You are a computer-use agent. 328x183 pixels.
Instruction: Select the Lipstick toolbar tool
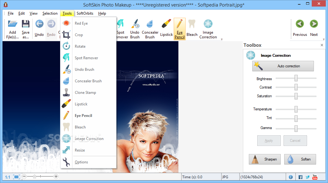(167, 29)
